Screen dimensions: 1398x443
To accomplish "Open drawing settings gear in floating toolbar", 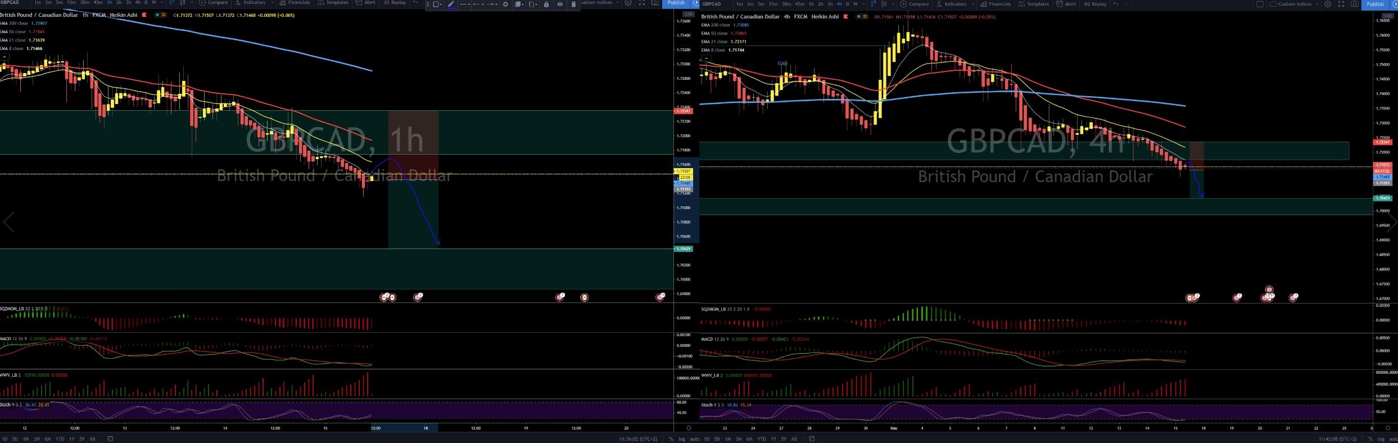I will [505, 4].
